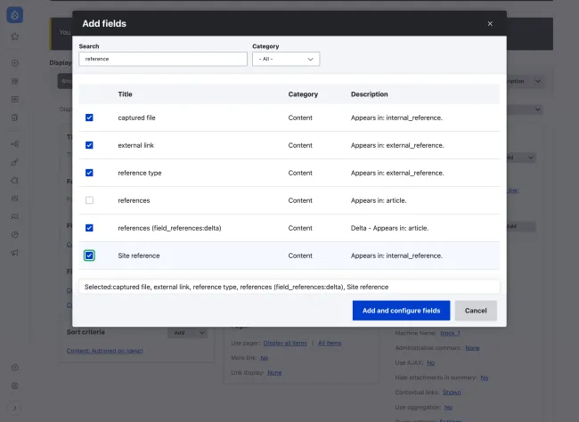Click the Drupal logo in sidebar
The width and height of the screenshot is (579, 422).
(14, 15)
